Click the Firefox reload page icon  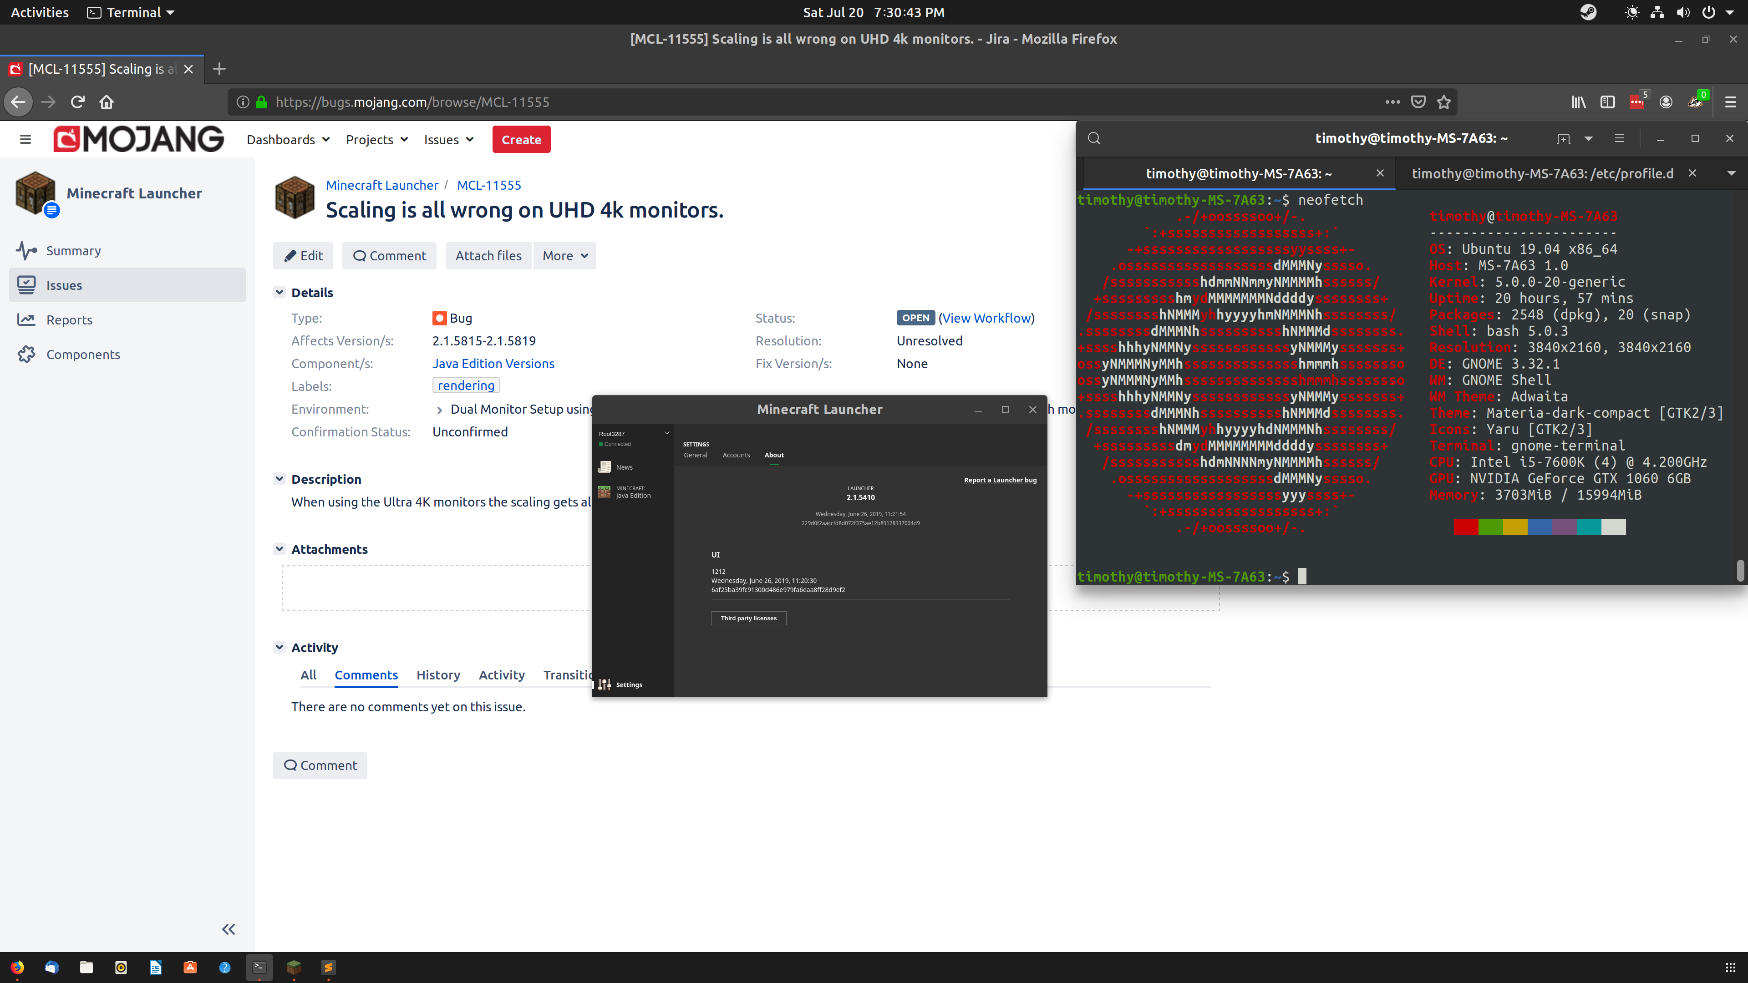coord(77,102)
